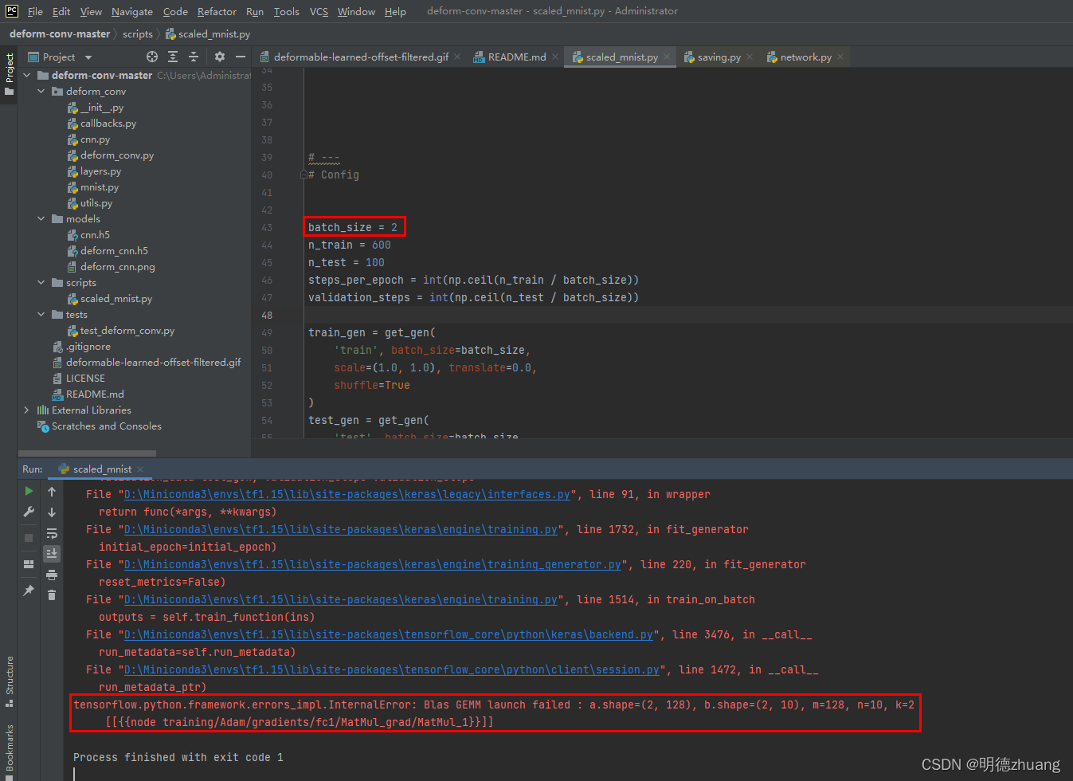Click the Restore Layout icon in Run panel
1073x781 pixels.
coord(29,564)
